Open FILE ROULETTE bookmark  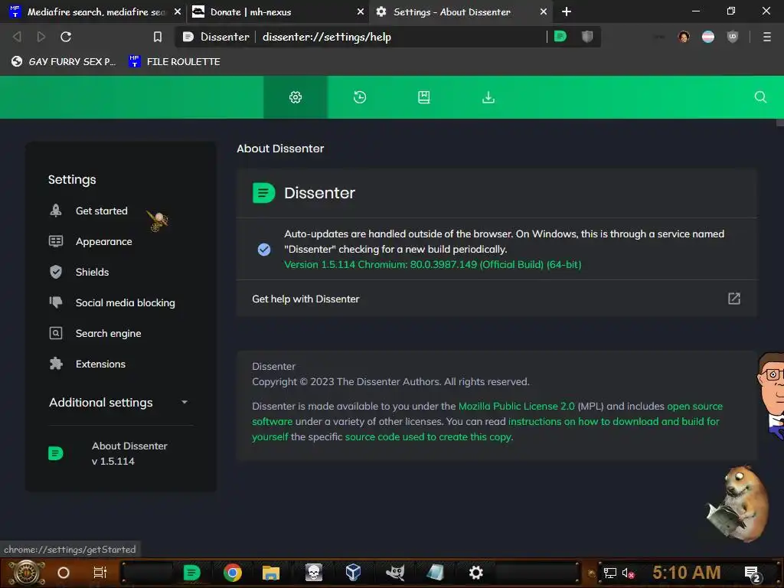click(x=175, y=61)
